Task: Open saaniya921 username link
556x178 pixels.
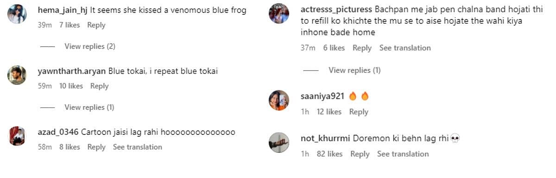Action: (x=322, y=96)
